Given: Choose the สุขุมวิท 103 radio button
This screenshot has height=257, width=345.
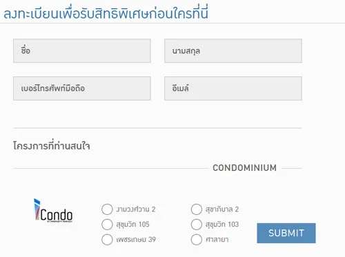Looking at the screenshot, I should [x=197, y=225].
